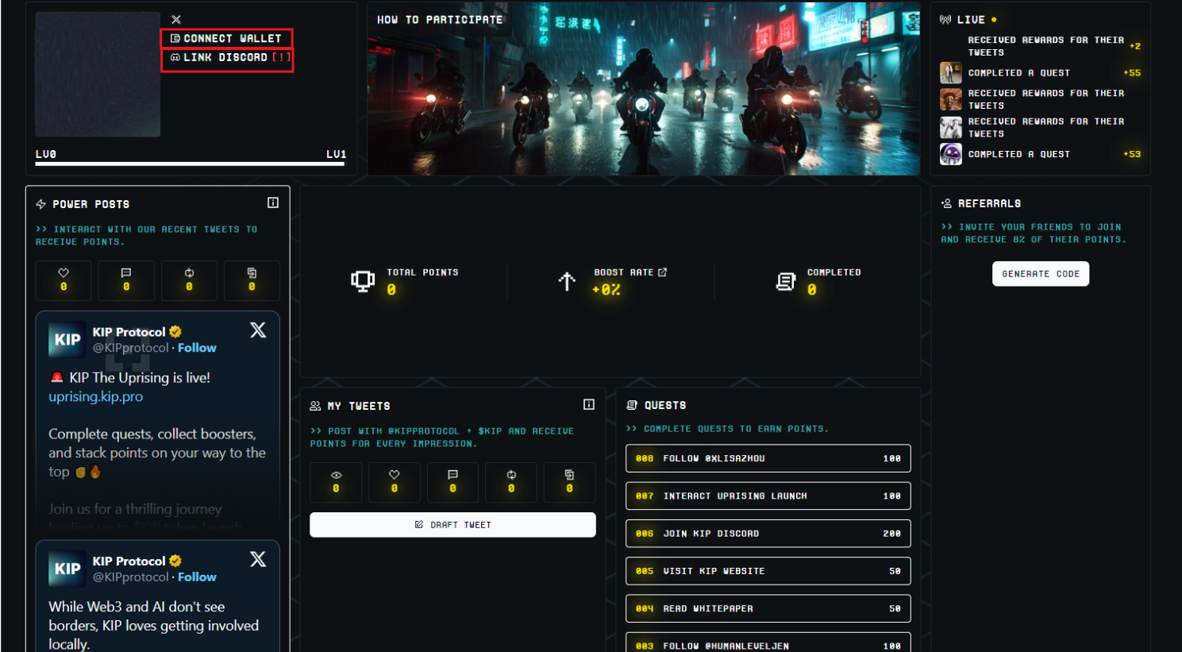Click Power Posts likes heart counter

(x=64, y=280)
